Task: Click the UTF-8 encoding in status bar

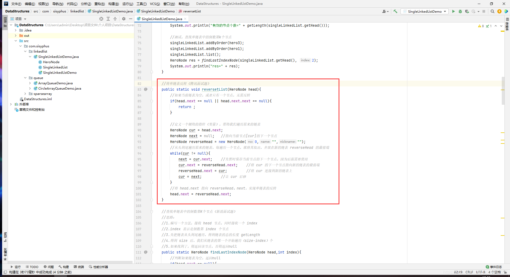Action: pos(481,272)
